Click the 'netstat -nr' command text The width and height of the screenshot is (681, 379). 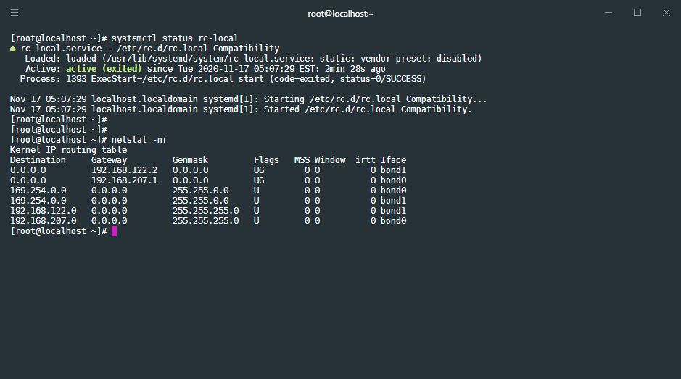pos(139,140)
